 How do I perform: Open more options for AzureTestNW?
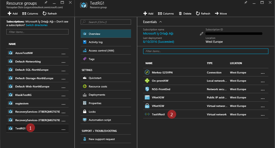point(64,53)
